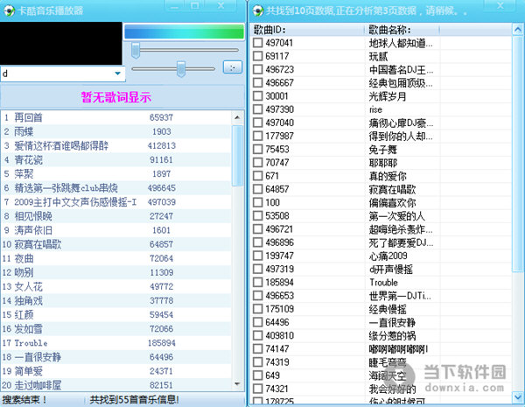The height and width of the screenshot is (407, 525).
Task: Check the box for song ID 497041
Action: [x=258, y=43]
